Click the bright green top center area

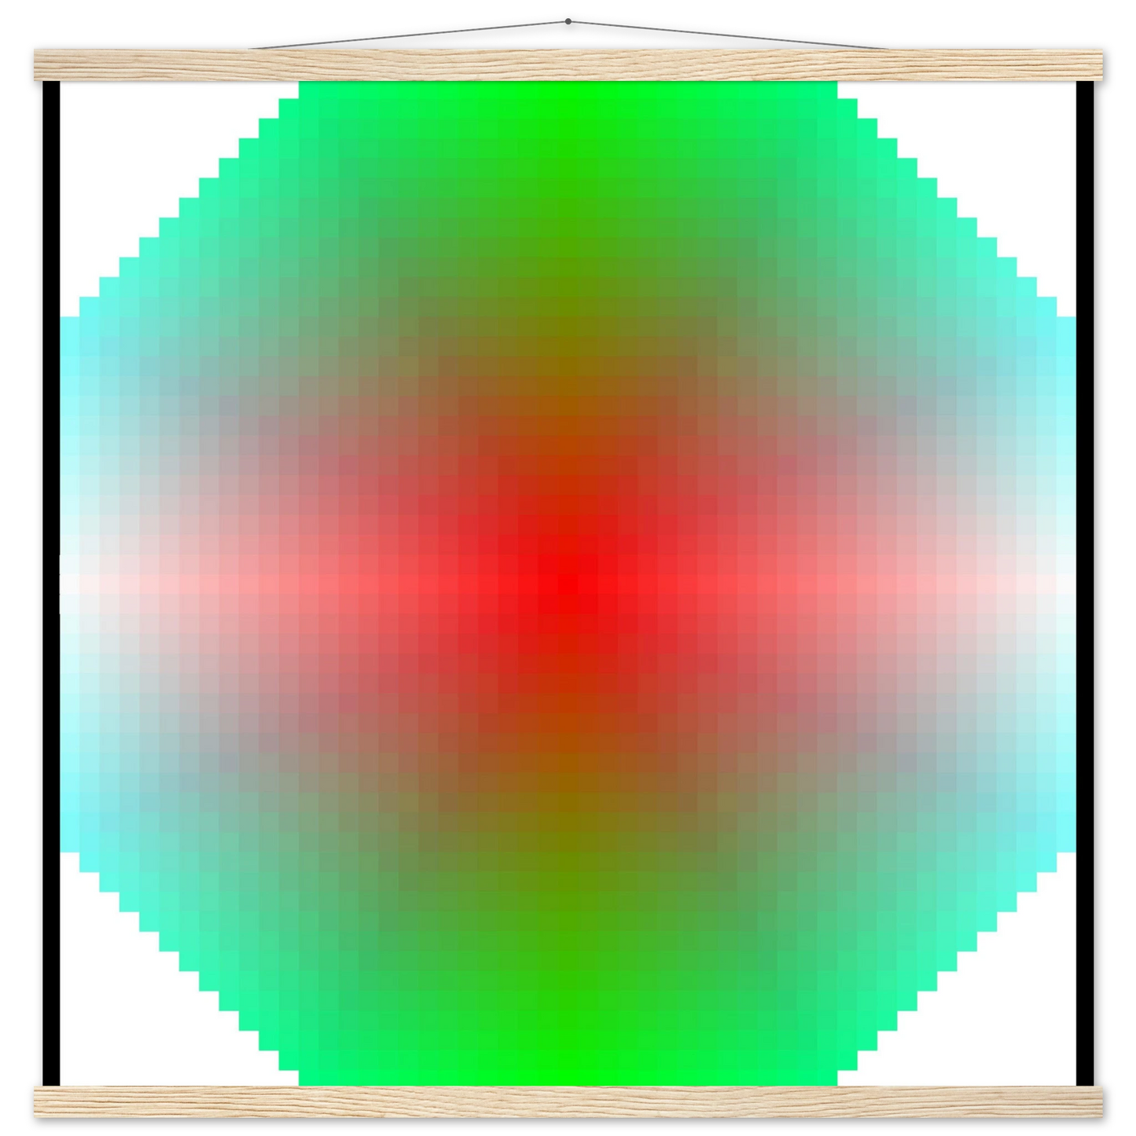click(568, 102)
